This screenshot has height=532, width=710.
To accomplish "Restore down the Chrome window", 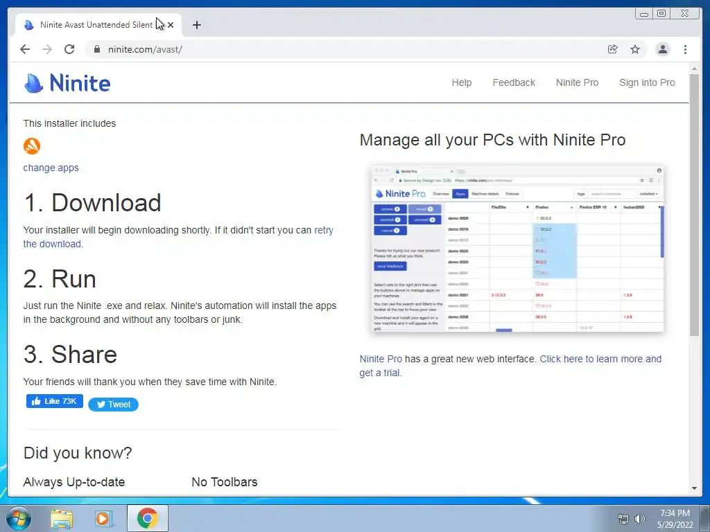I will click(x=661, y=14).
